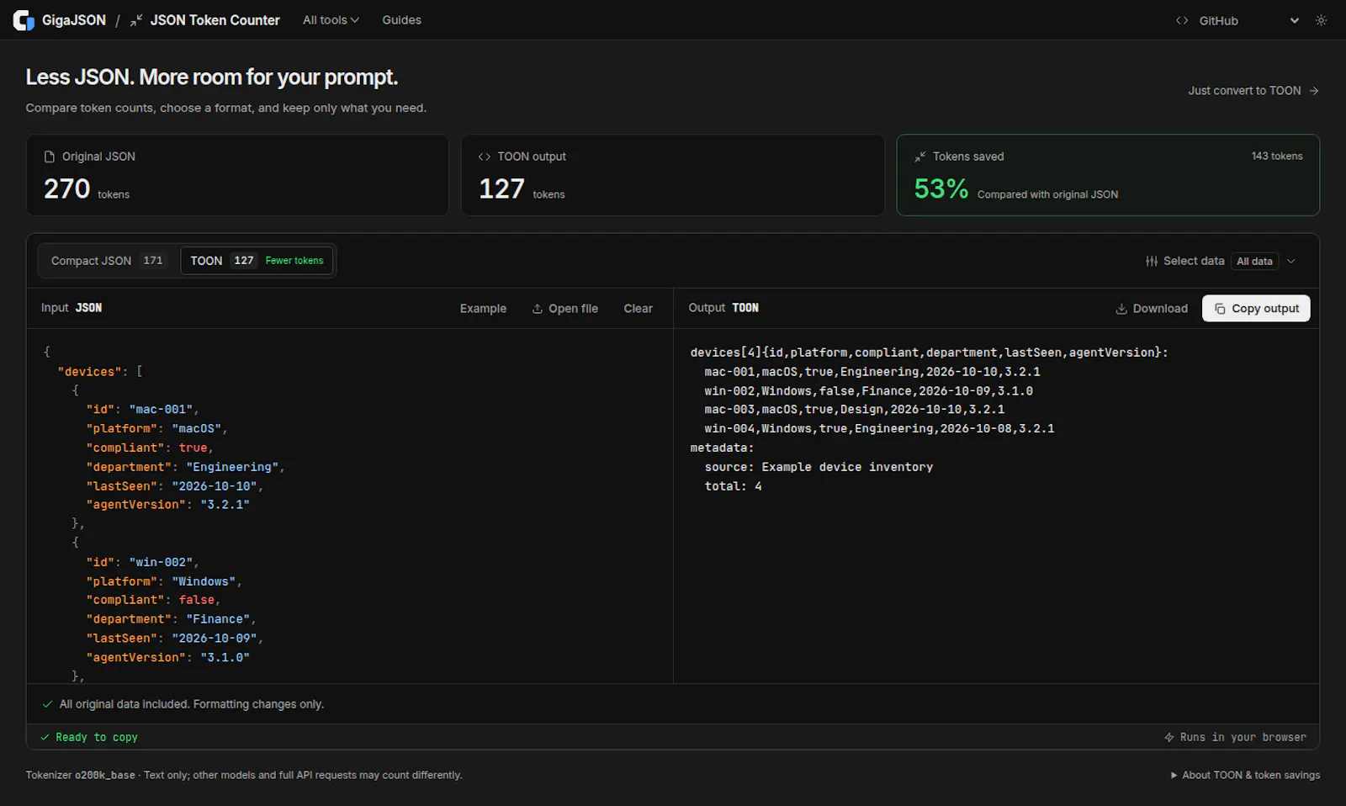Expand the All tools menu
Screen dimensions: 1346x806
331,20
